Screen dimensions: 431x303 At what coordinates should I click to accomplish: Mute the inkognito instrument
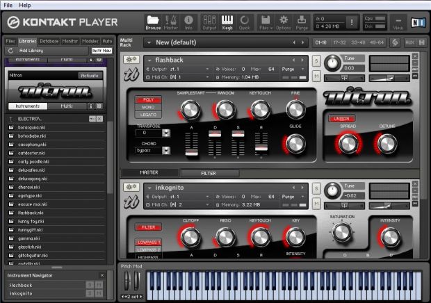tap(316, 204)
